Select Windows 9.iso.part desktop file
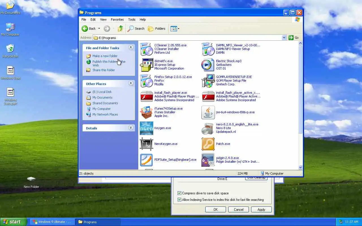 [10, 96]
